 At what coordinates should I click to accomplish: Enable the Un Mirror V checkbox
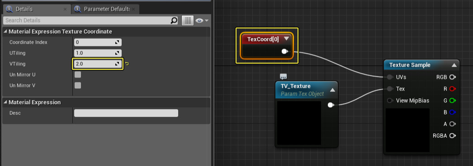(x=78, y=85)
